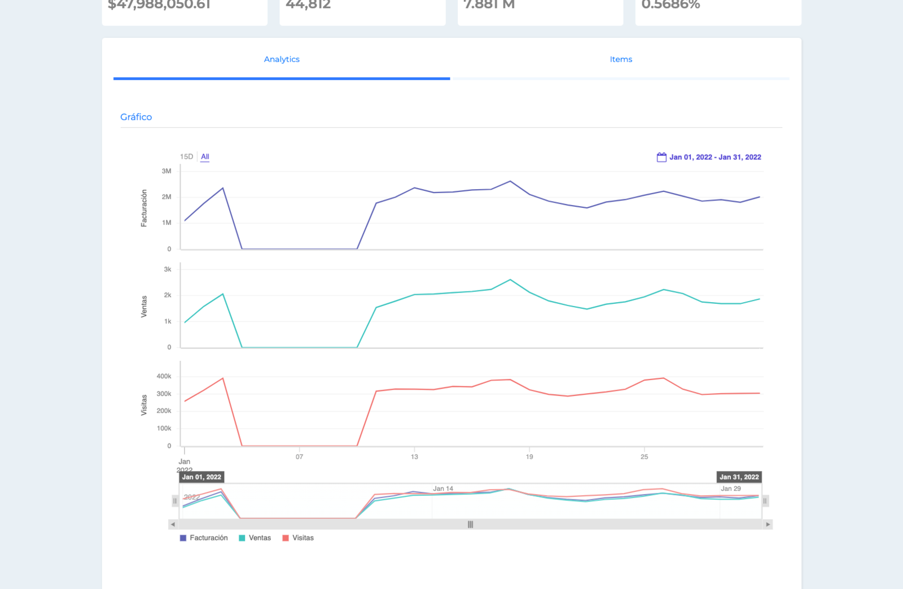Click the Jan 14 label in the navigator
This screenshot has width=903, height=589.
(443, 488)
